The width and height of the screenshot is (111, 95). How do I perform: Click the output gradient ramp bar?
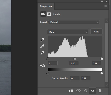[75, 70]
